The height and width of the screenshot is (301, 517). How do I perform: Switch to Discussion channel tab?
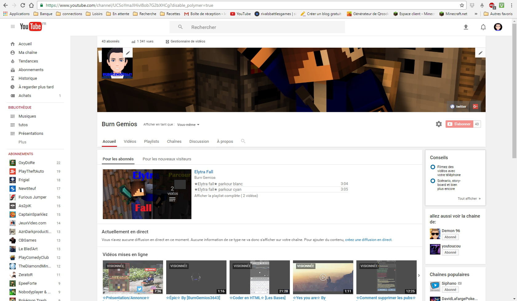point(199,141)
